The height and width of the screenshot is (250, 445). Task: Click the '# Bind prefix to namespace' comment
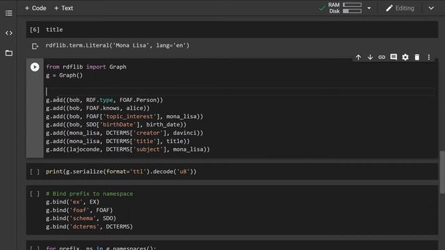tap(90, 194)
